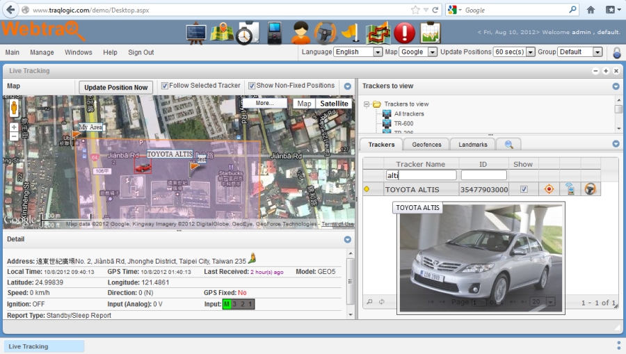Reload the browser page
626x354 pixels.
435,10
